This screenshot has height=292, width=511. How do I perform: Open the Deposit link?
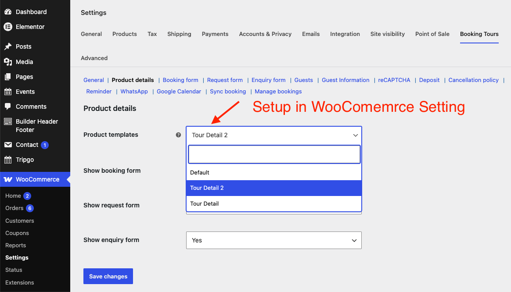point(429,80)
